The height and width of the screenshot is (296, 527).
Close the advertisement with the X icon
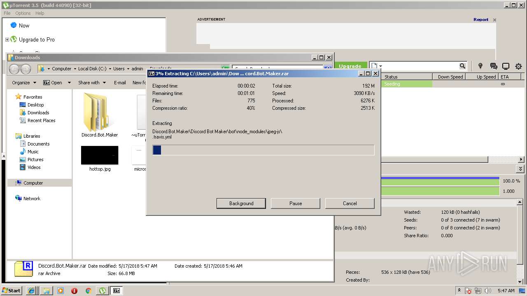(x=494, y=20)
